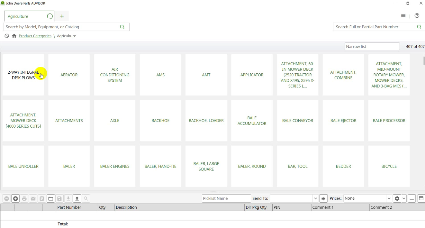Click the history clock icon
This screenshot has height=228, width=425.
(6, 36)
